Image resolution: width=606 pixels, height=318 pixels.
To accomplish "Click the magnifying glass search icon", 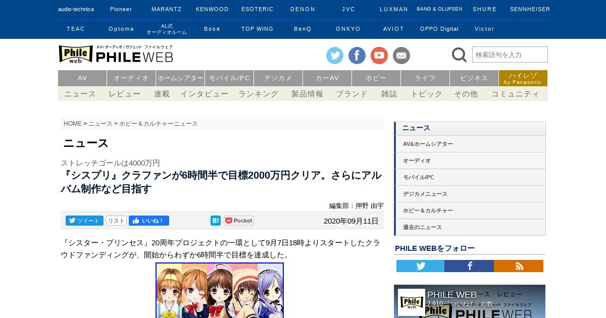I will (x=459, y=55).
